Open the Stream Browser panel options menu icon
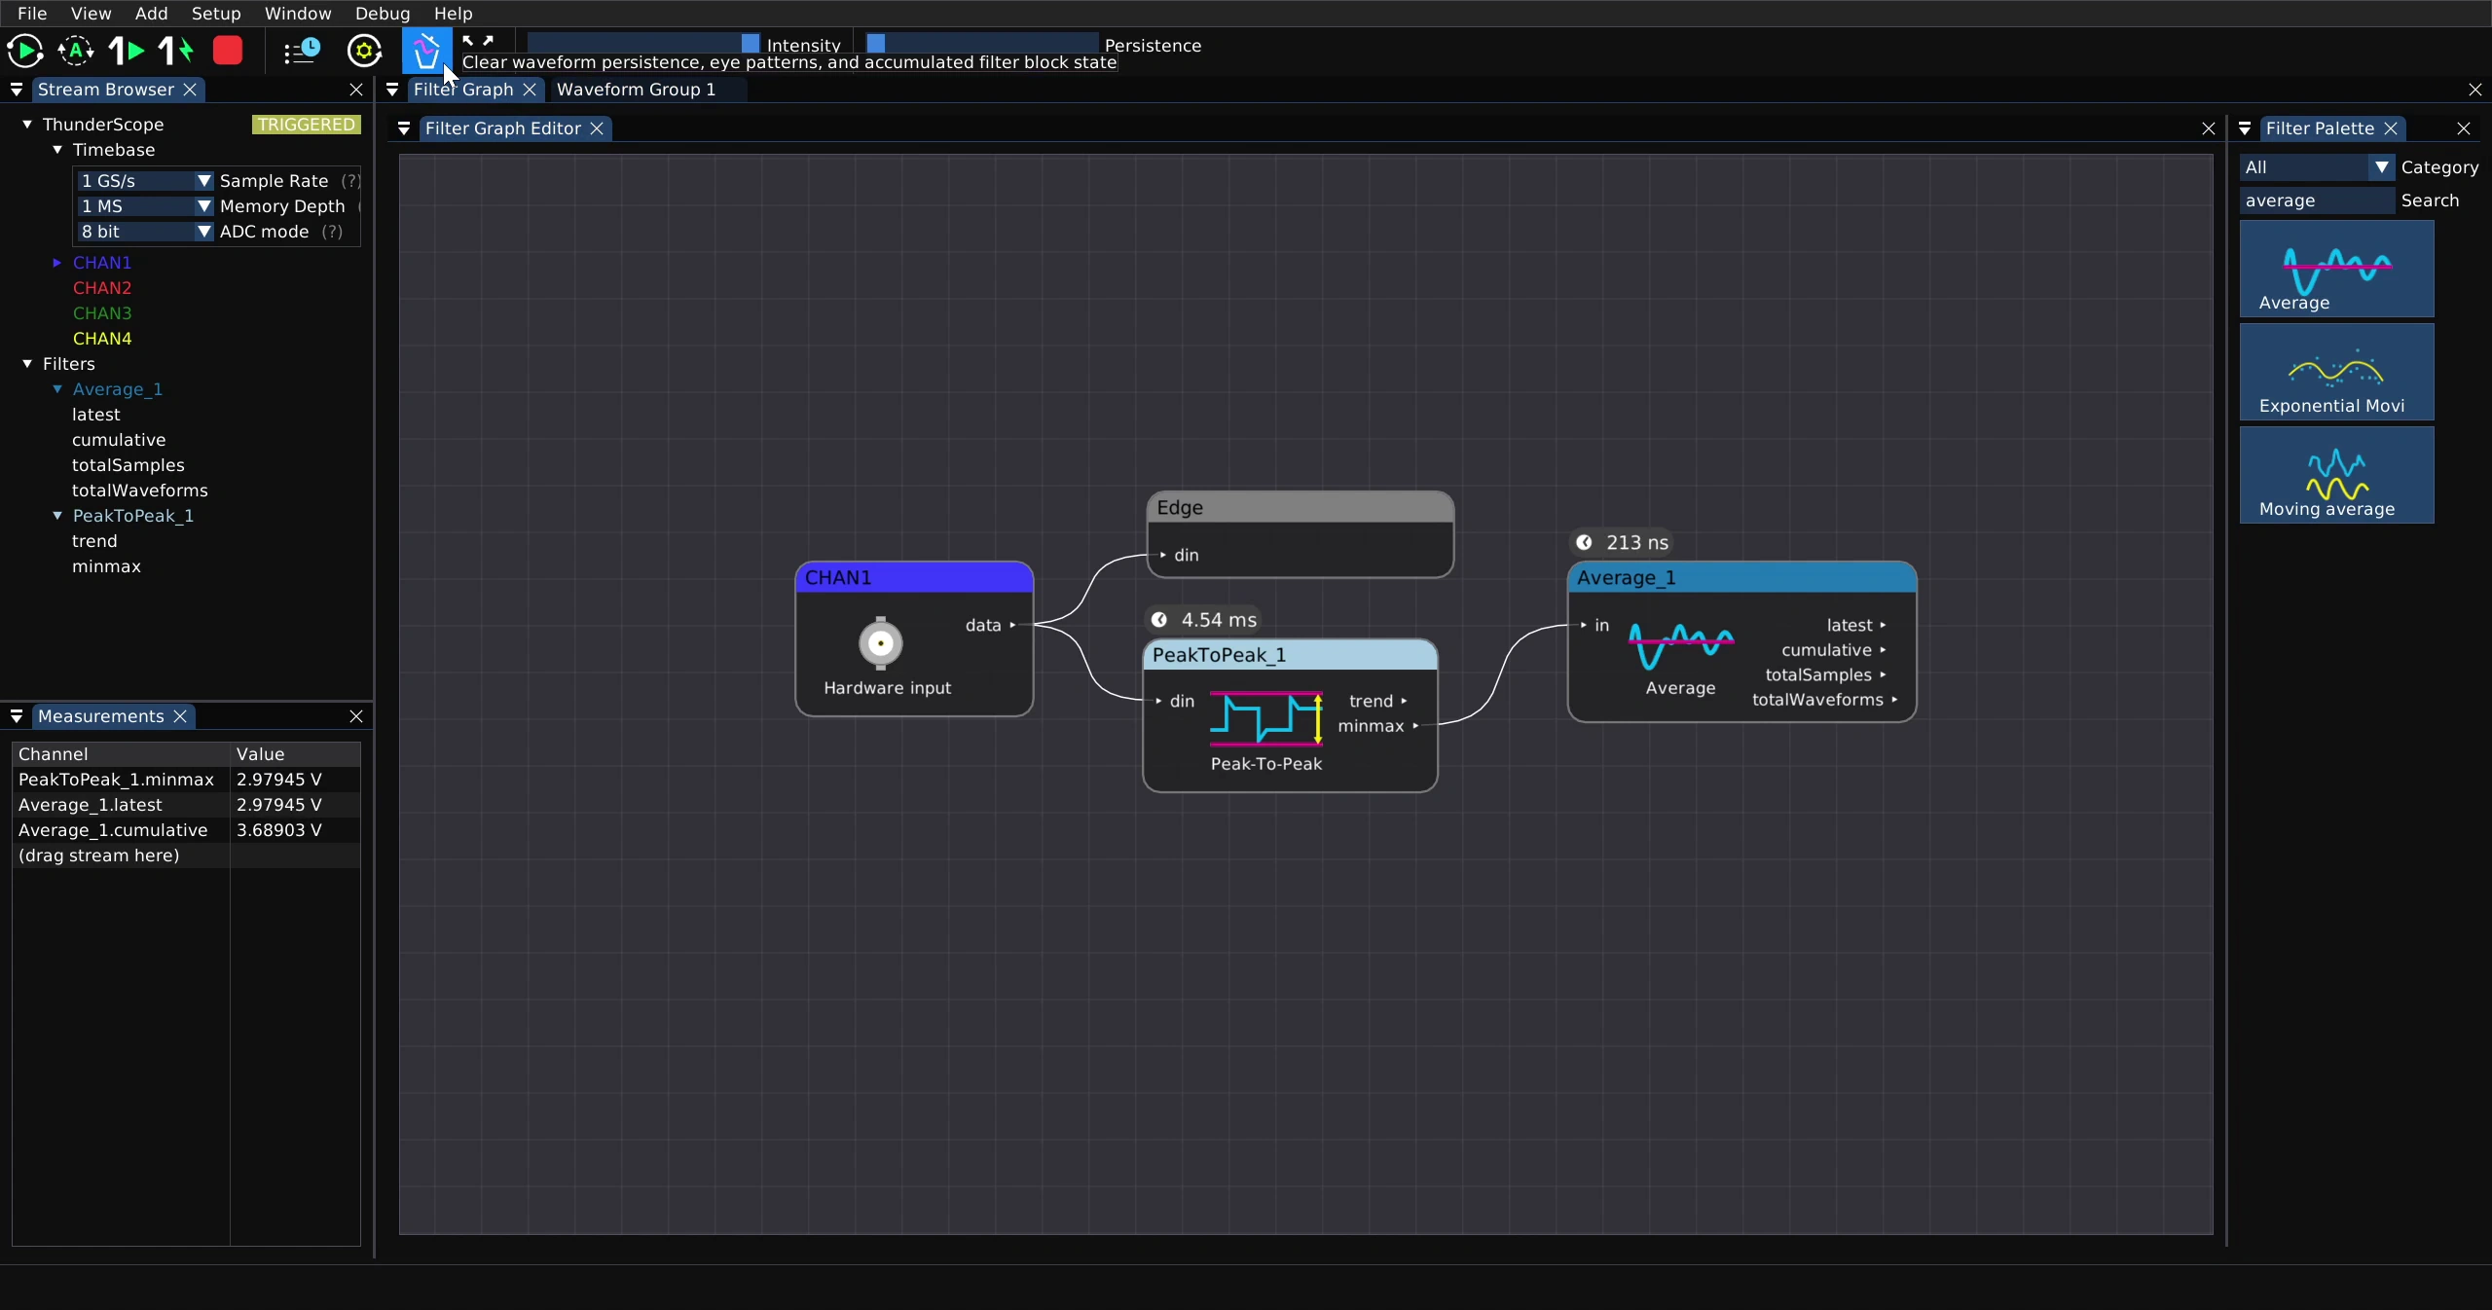This screenshot has height=1310, width=2492. pos(17,90)
